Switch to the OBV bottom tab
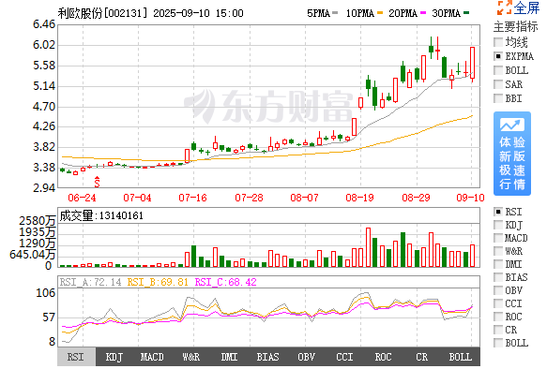 306,357
